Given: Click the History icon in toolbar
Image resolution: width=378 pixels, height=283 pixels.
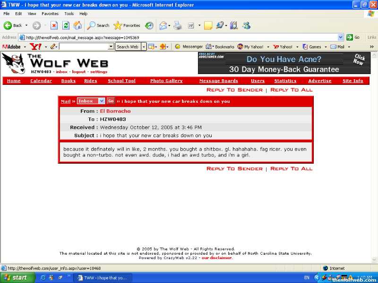Looking at the screenshot, I should coord(149,25).
